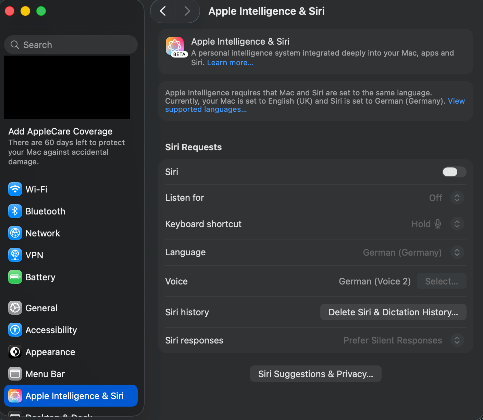Open Appearance settings via its icon
This screenshot has width=483, height=420.
coord(15,352)
